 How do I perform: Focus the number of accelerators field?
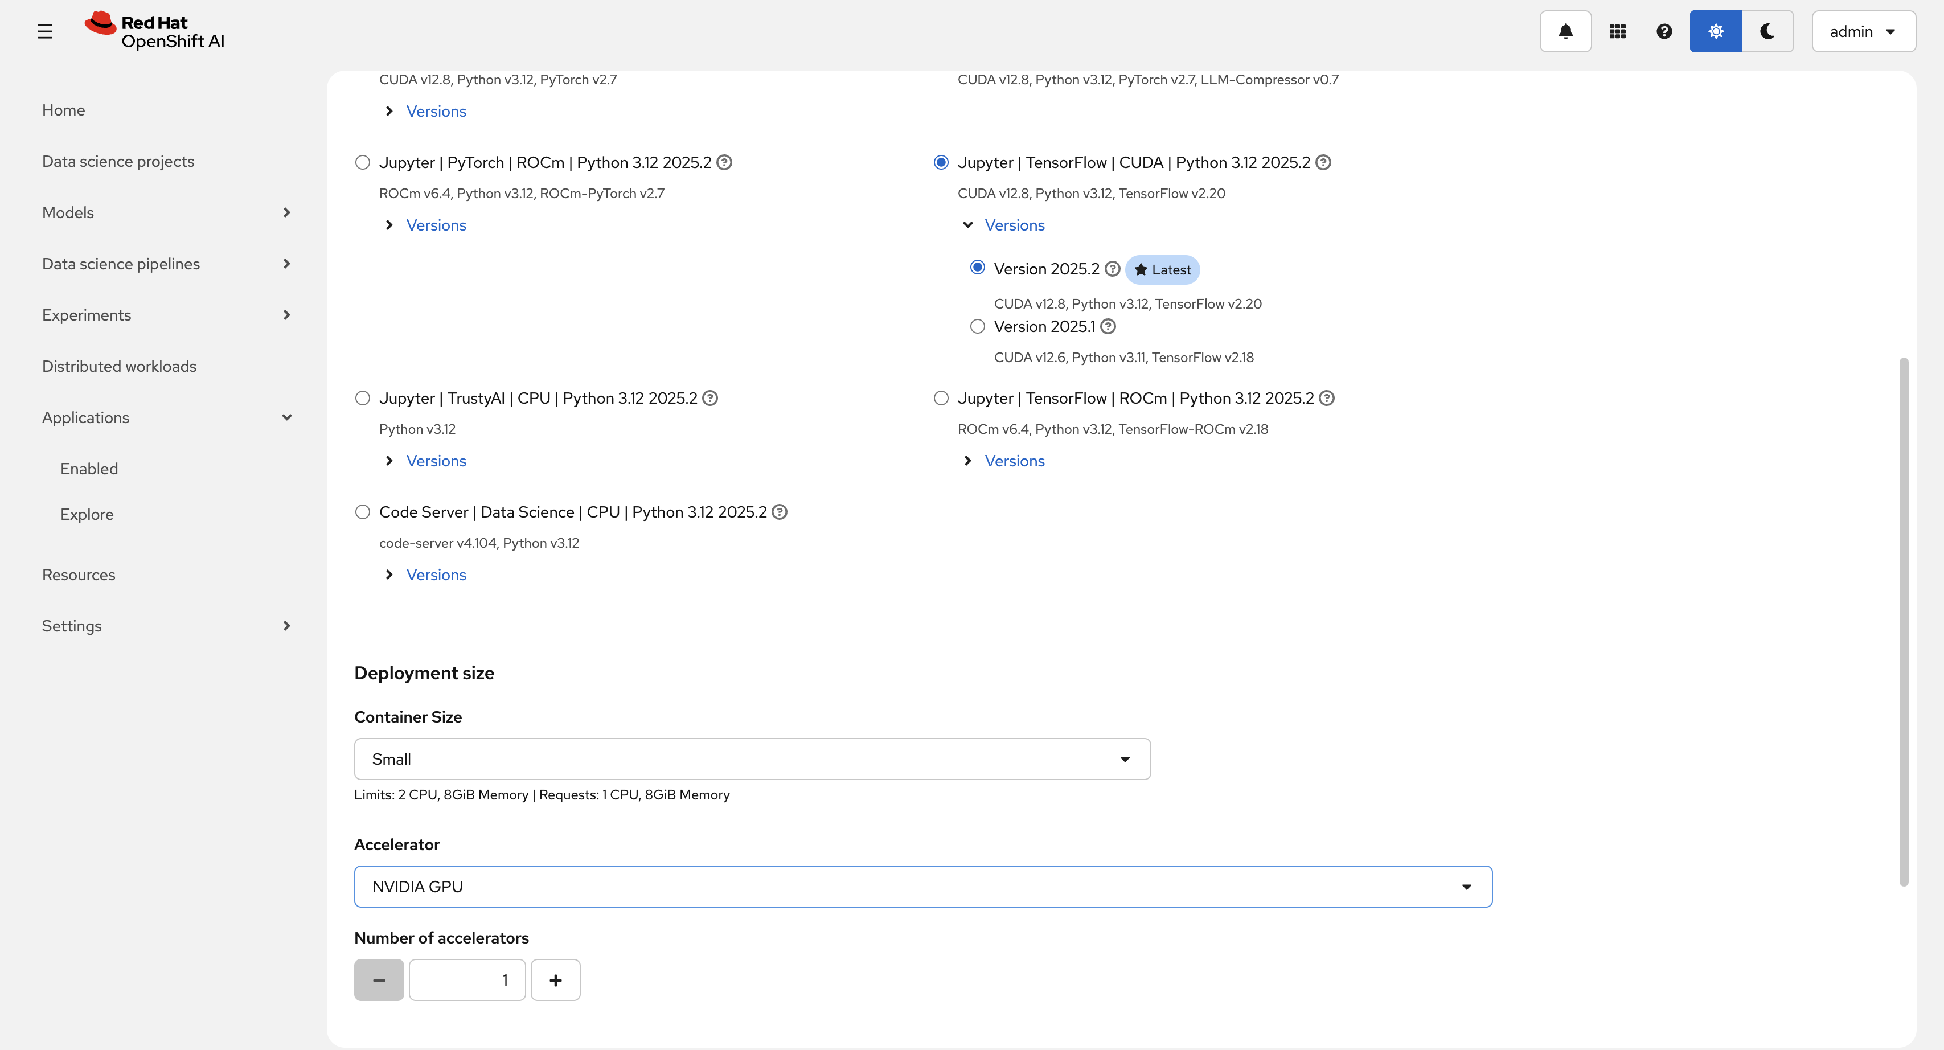click(467, 981)
